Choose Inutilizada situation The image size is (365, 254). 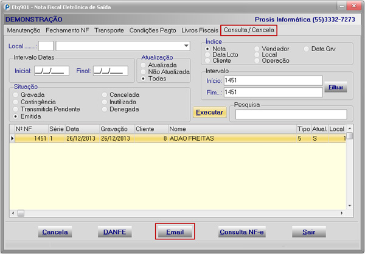pyautogui.click(x=105, y=102)
